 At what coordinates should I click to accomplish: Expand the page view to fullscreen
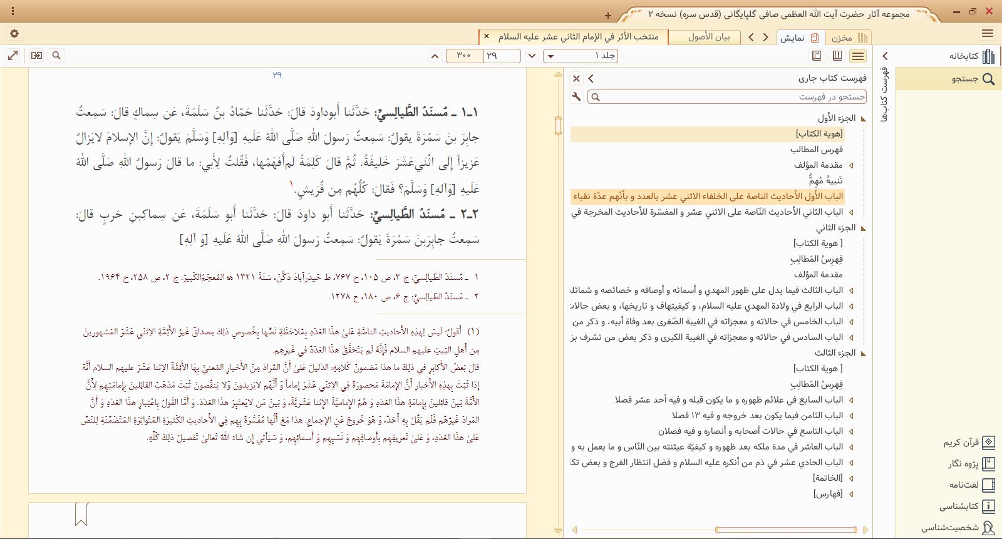[x=13, y=56]
